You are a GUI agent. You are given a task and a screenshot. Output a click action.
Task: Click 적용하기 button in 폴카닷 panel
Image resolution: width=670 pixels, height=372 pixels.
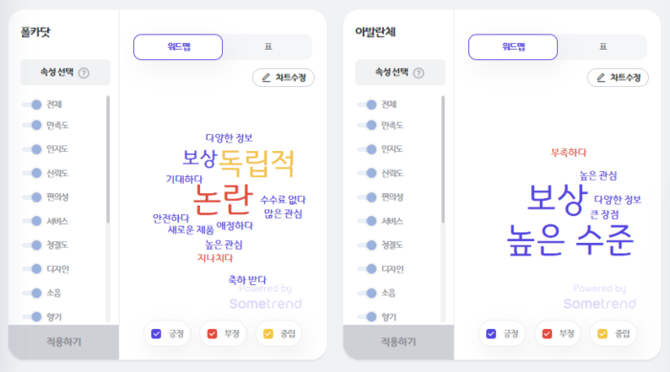coord(64,341)
